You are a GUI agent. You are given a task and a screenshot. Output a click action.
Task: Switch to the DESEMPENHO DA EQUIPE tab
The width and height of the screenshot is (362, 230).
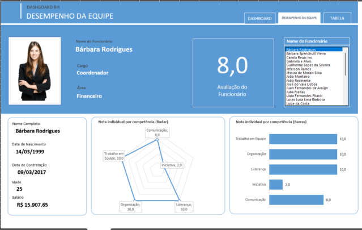coord(299,18)
